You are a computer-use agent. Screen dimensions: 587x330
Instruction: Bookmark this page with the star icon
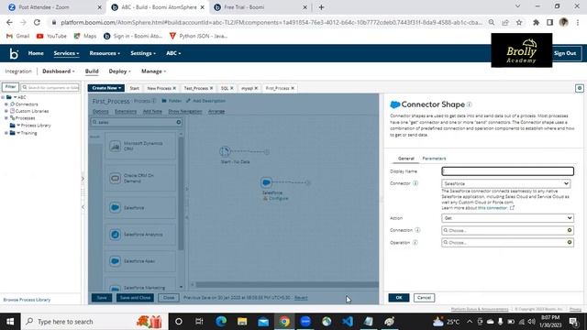pos(519,22)
